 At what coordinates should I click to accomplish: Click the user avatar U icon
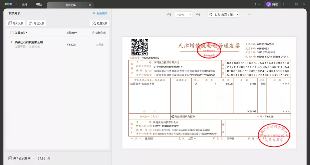click(268, 4)
